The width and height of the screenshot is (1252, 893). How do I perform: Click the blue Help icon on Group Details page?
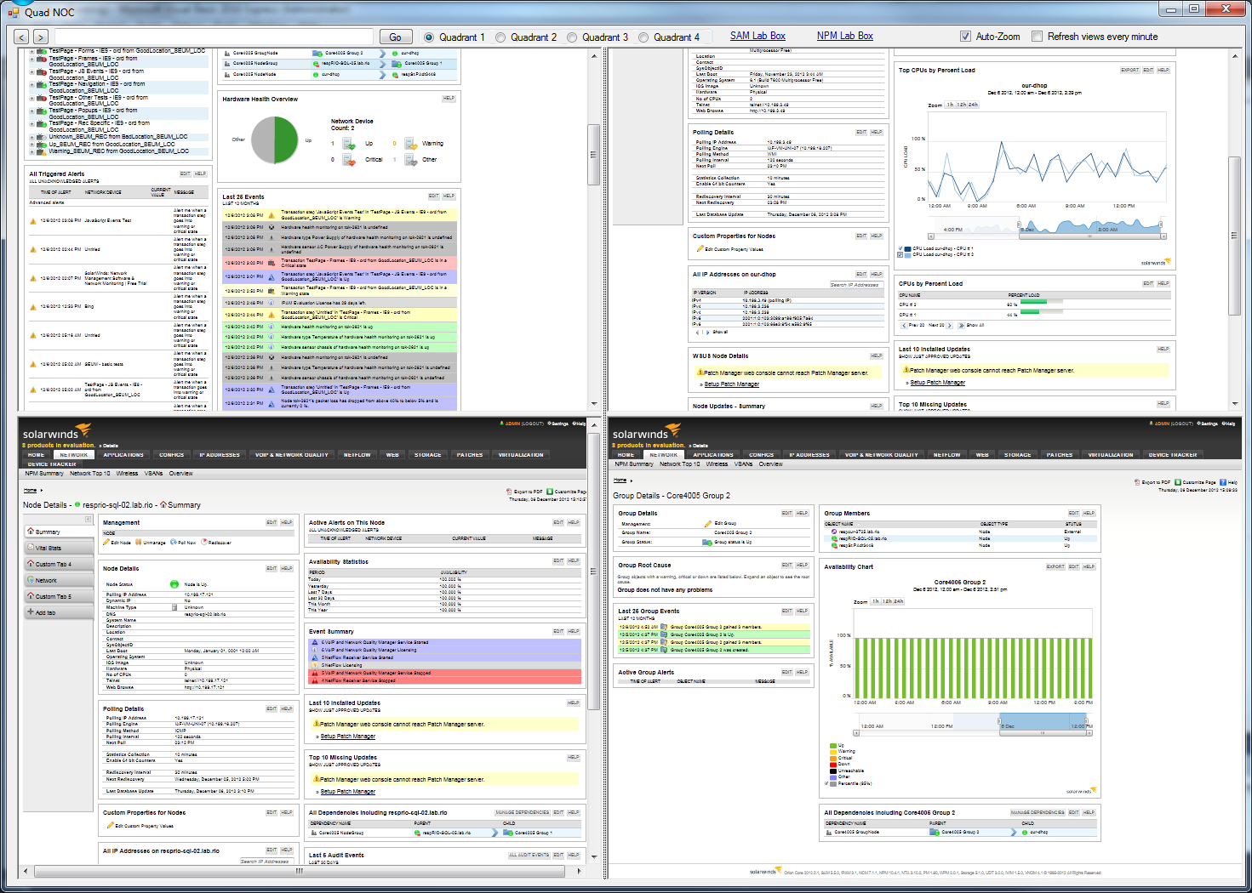(1223, 482)
